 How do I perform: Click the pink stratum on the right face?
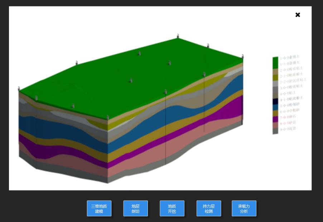tap(215, 129)
